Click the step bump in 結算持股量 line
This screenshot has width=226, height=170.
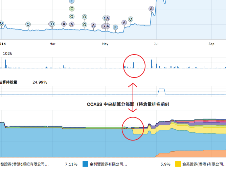point(162,91)
